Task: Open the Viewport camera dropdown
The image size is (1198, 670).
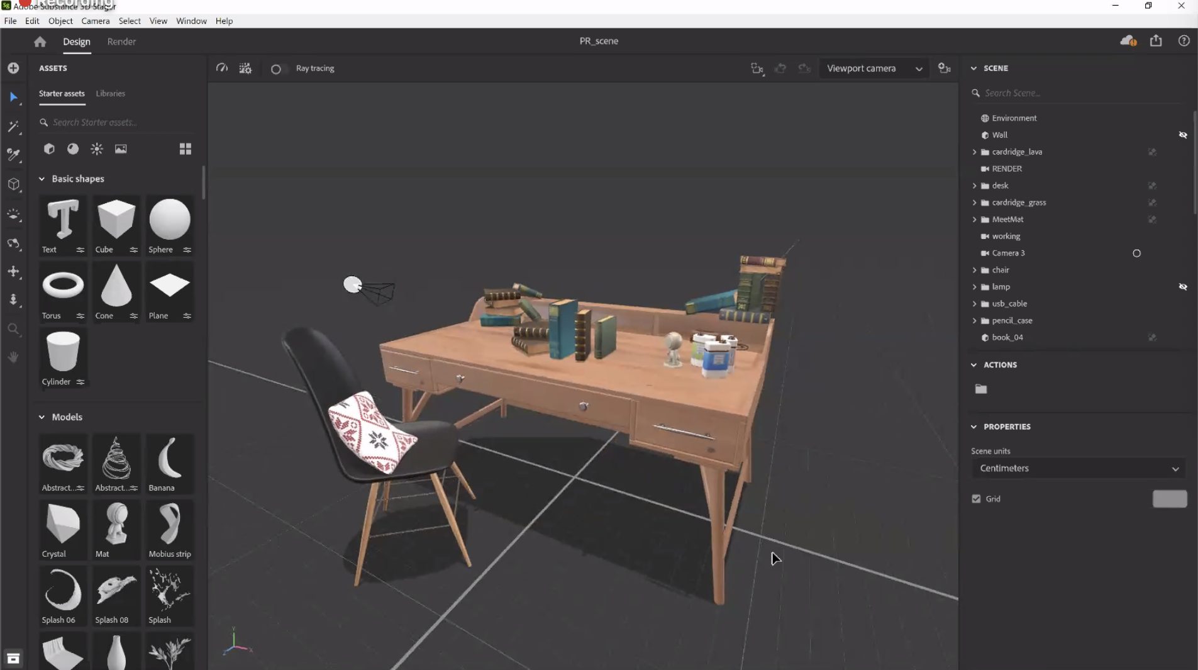Action: (874, 69)
